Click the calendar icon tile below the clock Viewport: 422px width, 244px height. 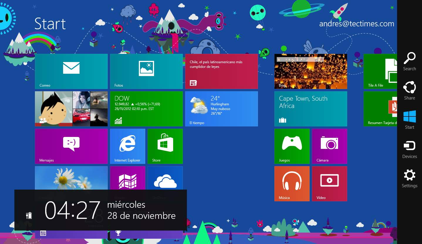[x=43, y=233]
